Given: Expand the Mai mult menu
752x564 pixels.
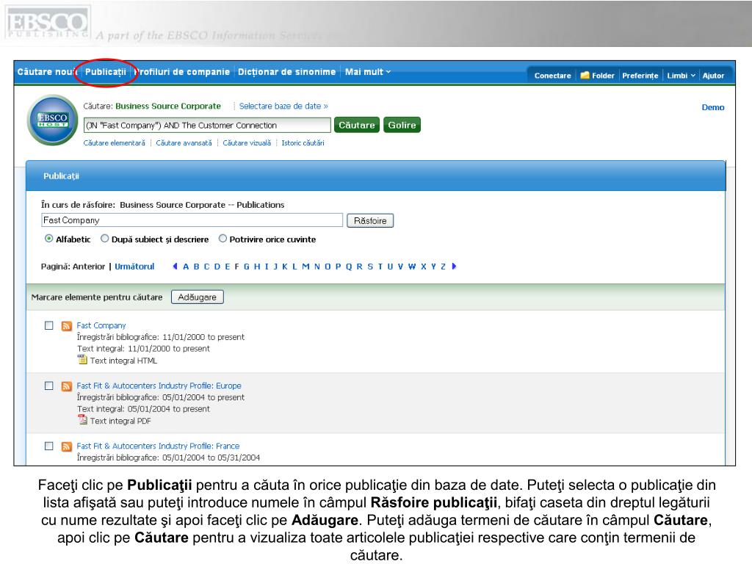Looking at the screenshot, I should tap(368, 72).
